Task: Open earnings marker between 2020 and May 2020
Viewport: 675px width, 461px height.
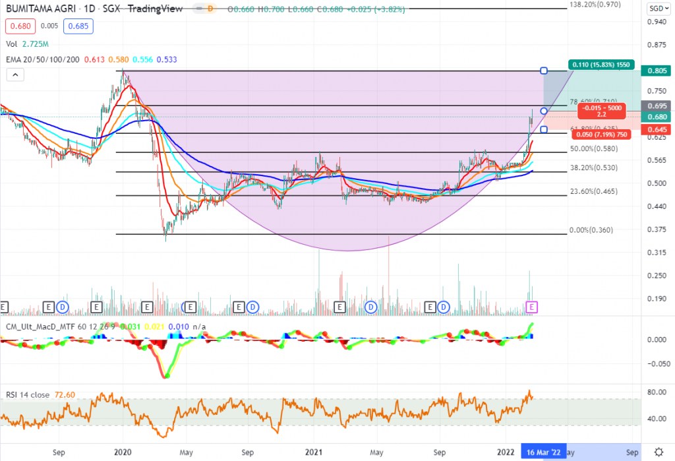Action: pos(147,307)
